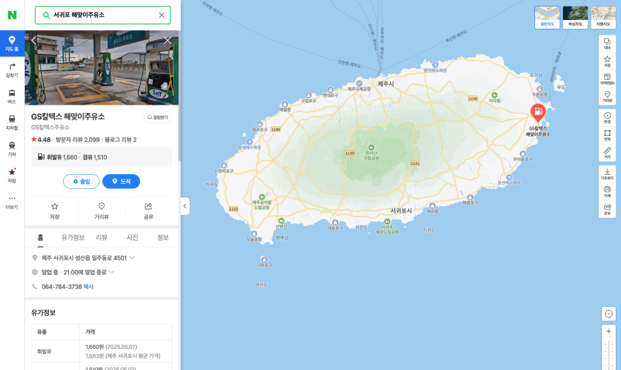This screenshot has height=370, width=621.
Task: Select 지형지도 terrain map
Action: (603, 17)
